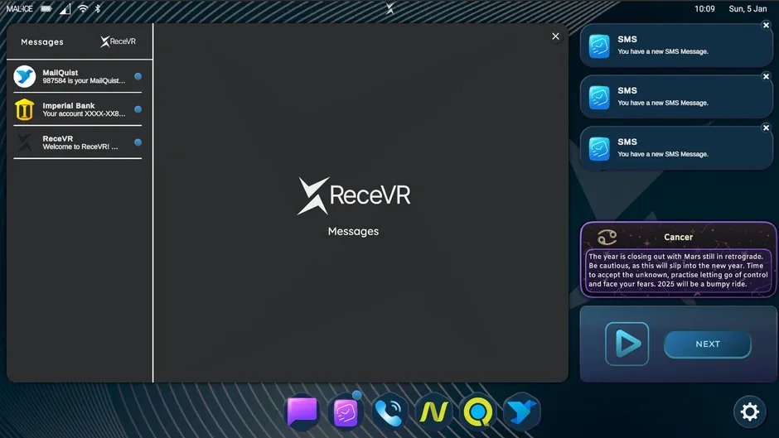Close the Messages window

pos(555,36)
